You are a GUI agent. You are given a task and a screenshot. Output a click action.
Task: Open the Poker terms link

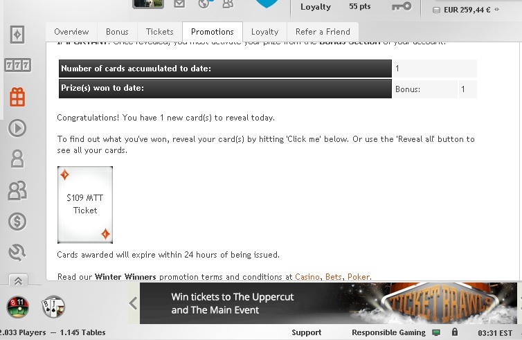[359, 277]
